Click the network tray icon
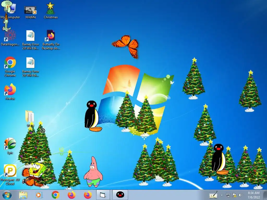267x200 pixels. (228, 195)
